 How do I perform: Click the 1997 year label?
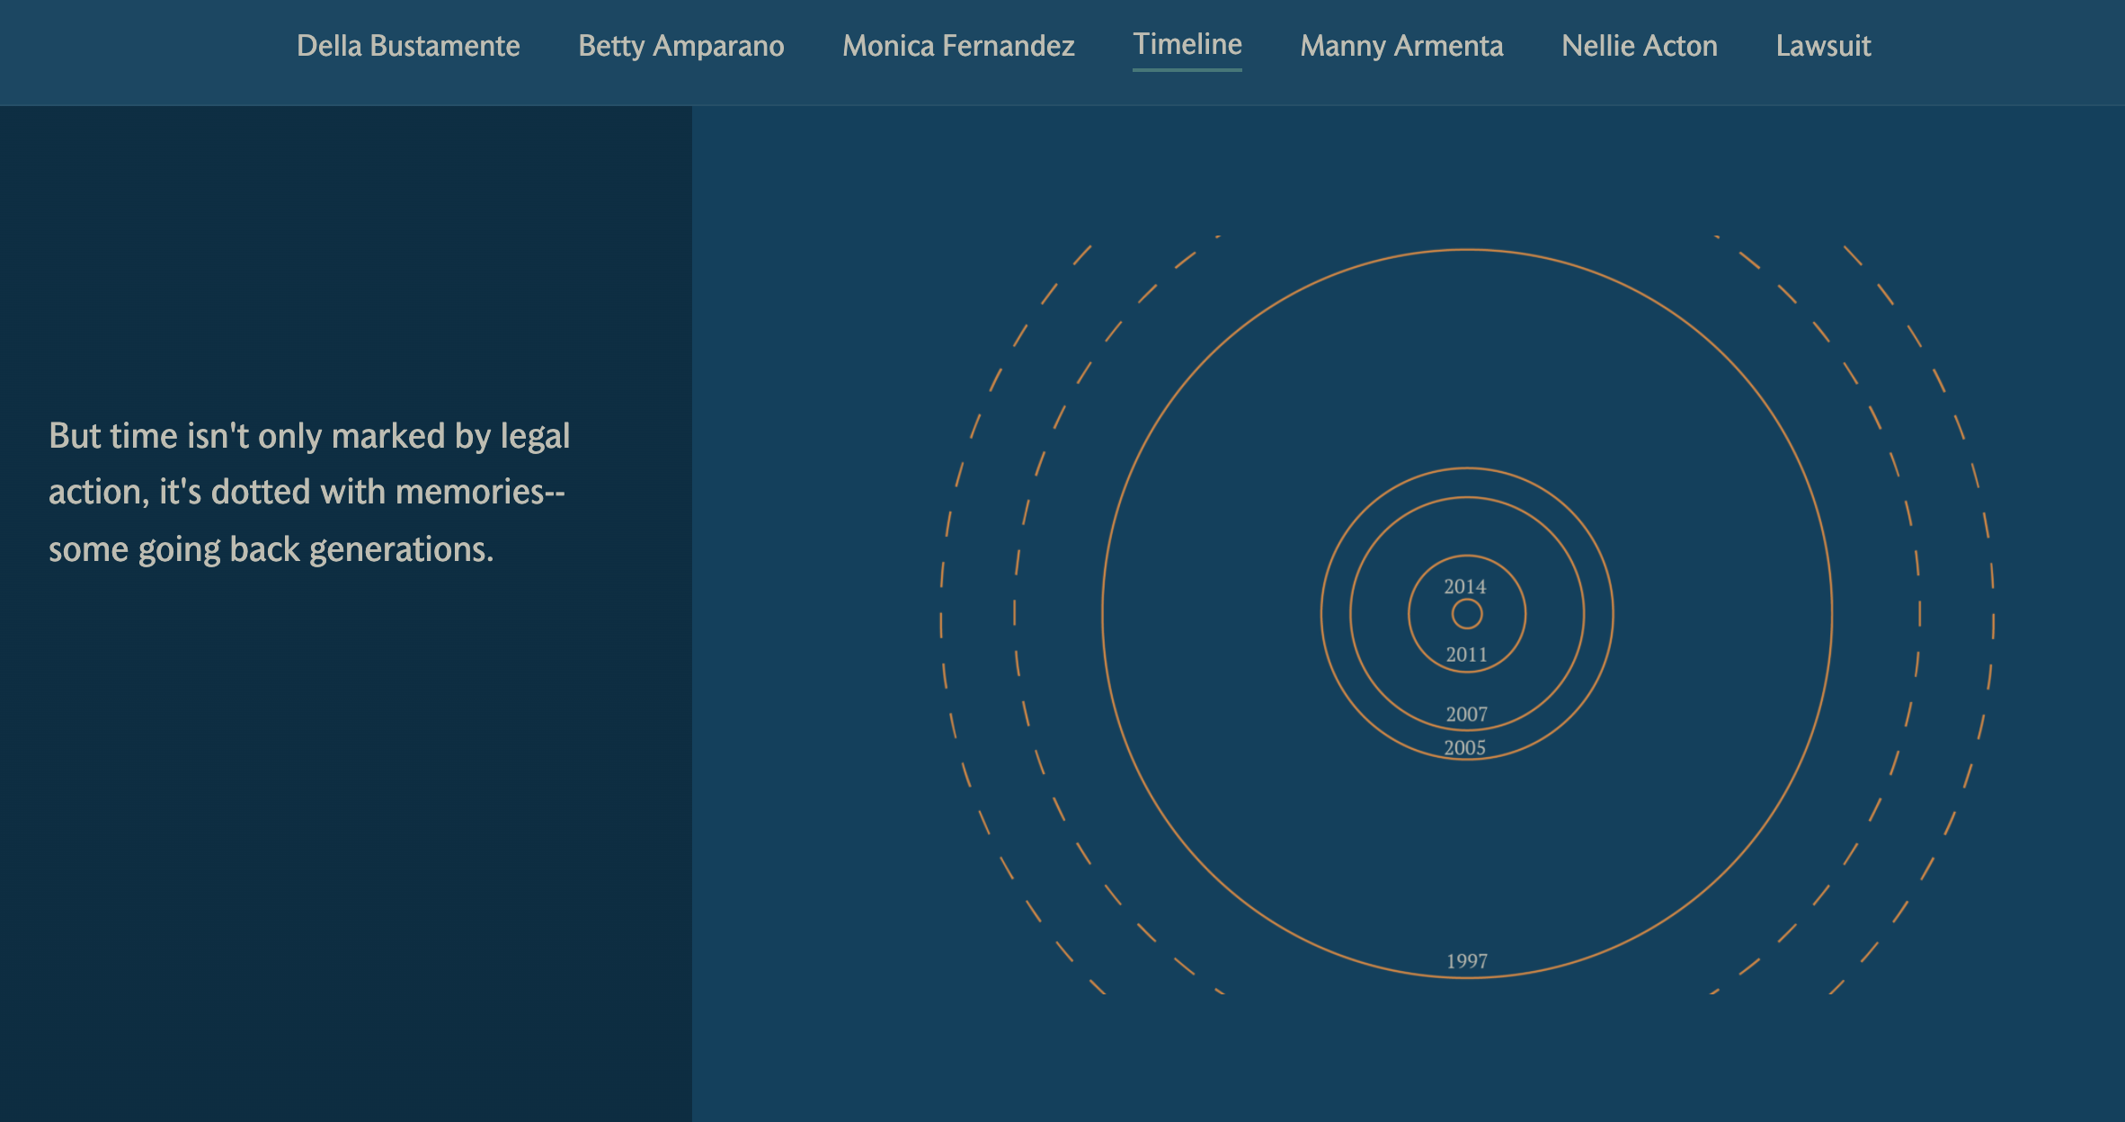(1466, 961)
